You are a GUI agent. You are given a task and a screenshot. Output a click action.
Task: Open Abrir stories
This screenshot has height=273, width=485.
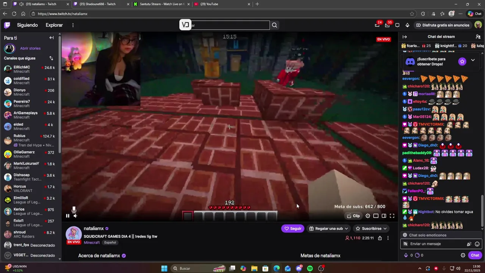point(30,48)
